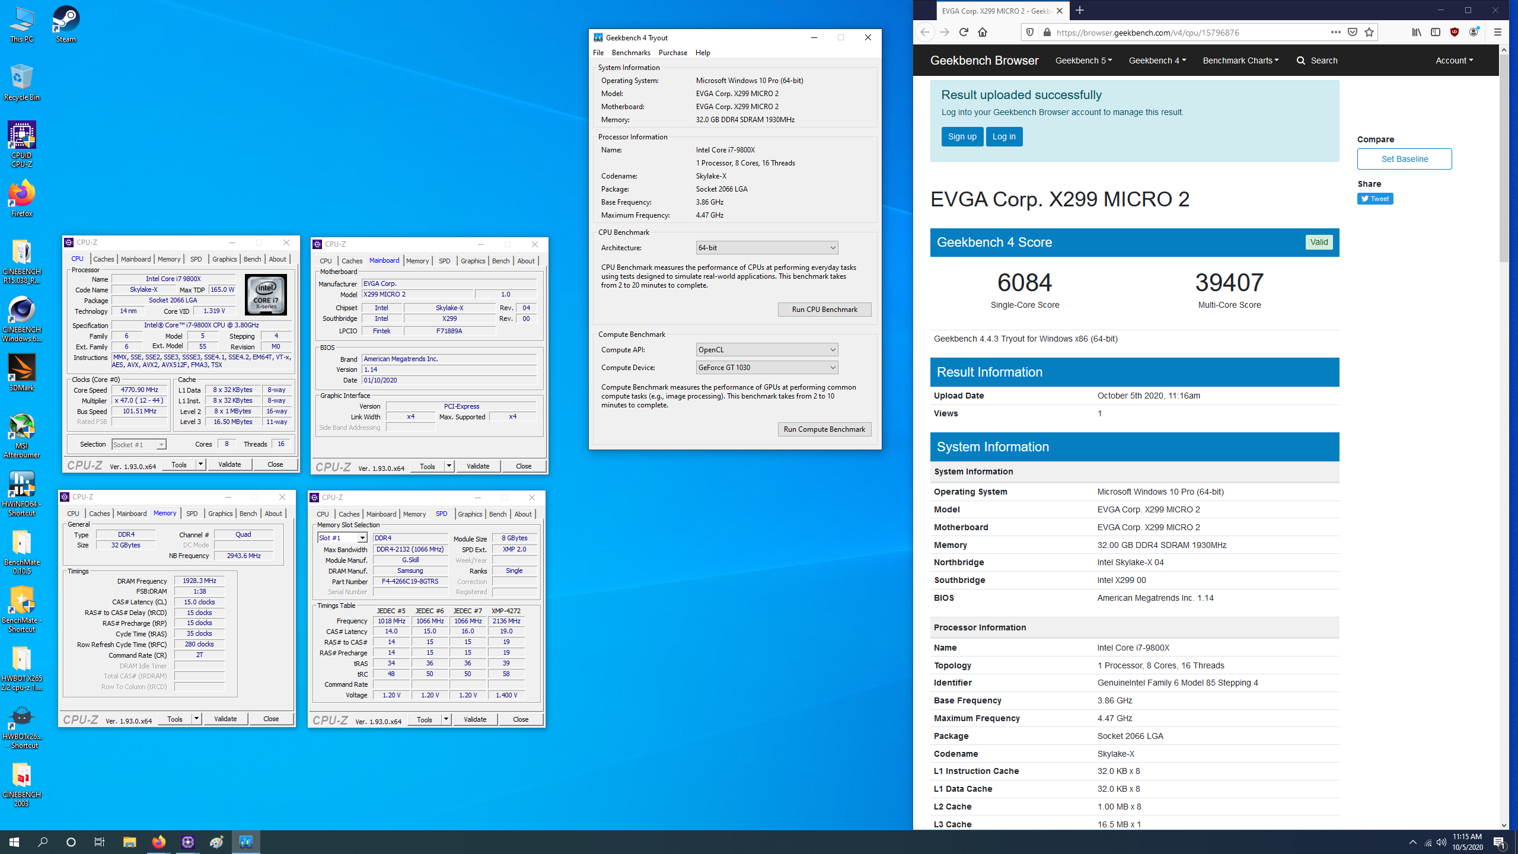The width and height of the screenshot is (1518, 854).
Task: Open taskbar notification center
Action: pyautogui.click(x=1500, y=842)
